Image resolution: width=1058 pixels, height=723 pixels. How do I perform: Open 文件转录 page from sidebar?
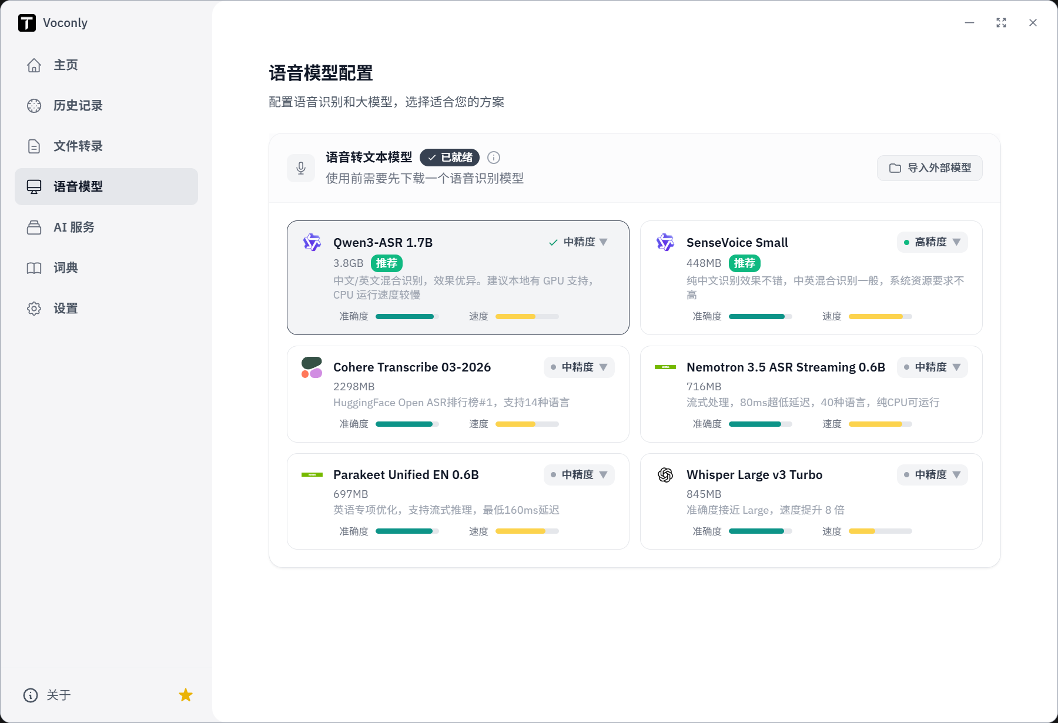click(106, 146)
